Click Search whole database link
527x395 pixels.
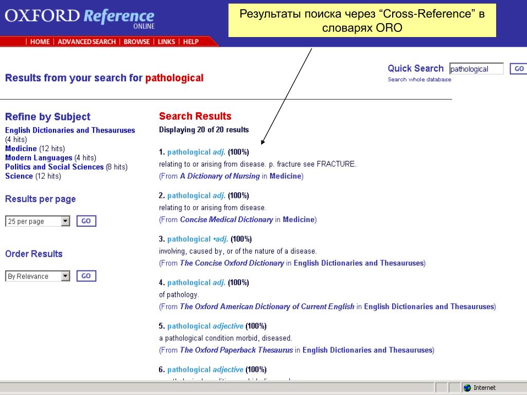point(419,80)
